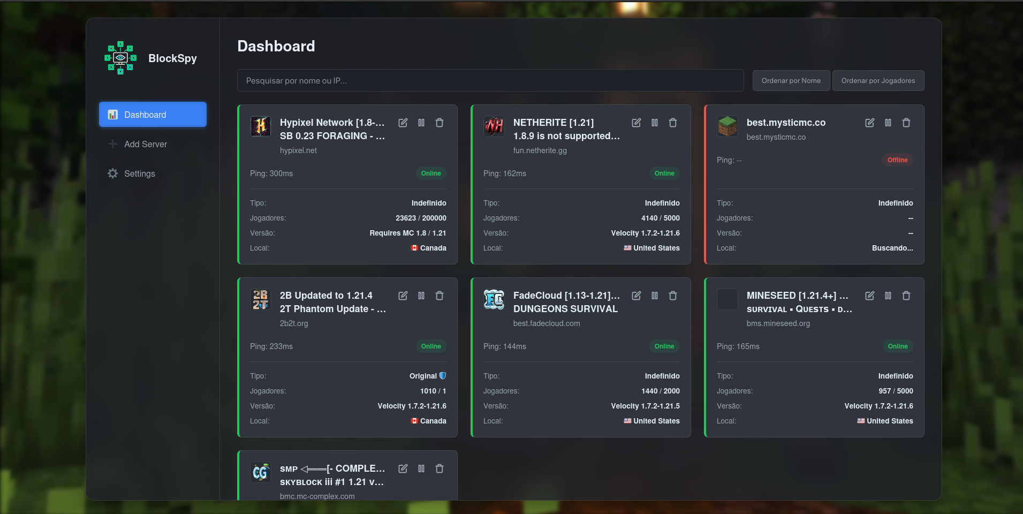Click the mc-complex CG favicon
The width and height of the screenshot is (1023, 514).
(261, 472)
